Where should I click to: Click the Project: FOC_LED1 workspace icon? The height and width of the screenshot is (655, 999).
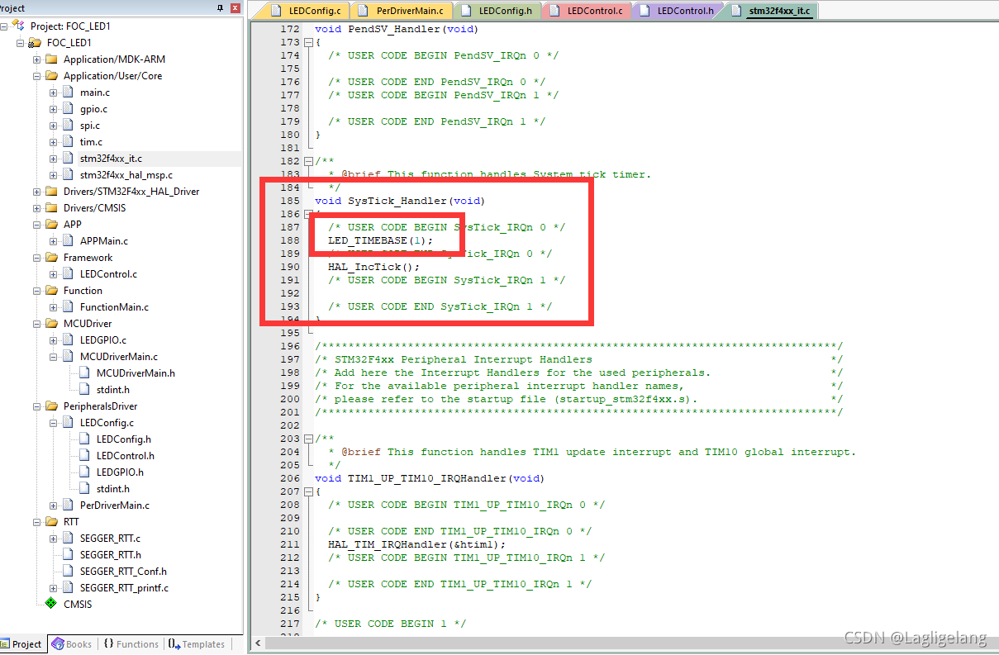[18, 26]
